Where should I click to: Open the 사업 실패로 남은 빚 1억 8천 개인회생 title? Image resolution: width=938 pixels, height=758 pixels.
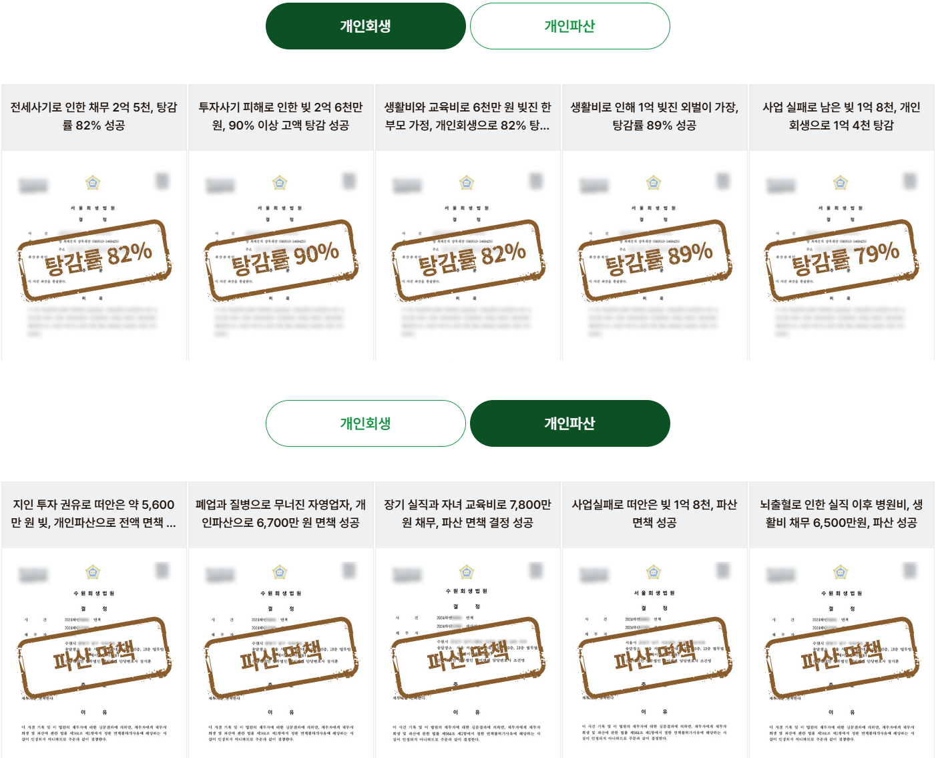842,116
